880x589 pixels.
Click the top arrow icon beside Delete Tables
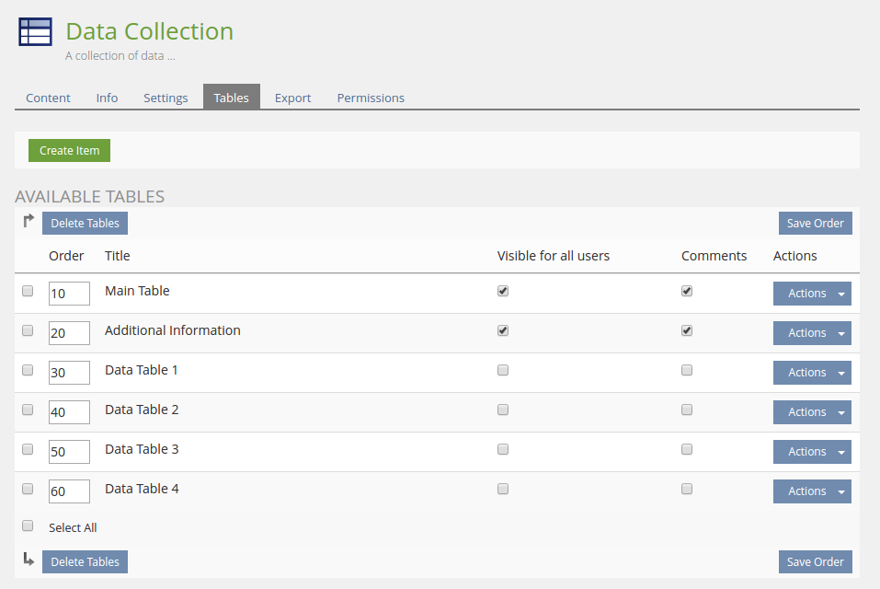click(x=29, y=221)
